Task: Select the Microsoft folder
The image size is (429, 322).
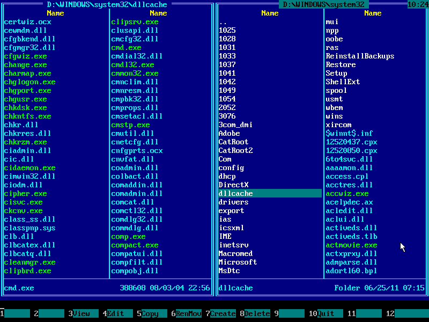Action: (x=238, y=262)
